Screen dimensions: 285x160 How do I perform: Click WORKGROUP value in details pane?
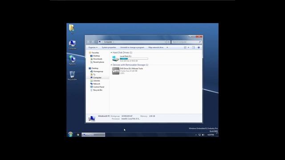tap(127, 116)
